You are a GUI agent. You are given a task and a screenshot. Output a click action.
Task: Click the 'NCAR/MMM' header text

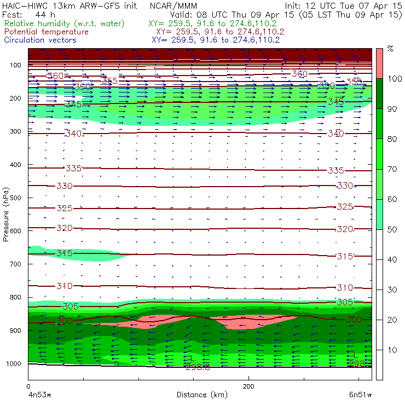click(173, 5)
